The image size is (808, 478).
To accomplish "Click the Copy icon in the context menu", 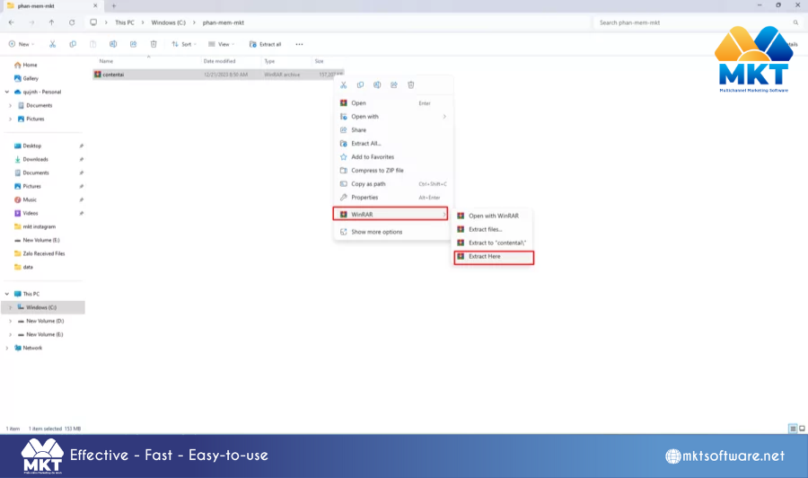I will pyautogui.click(x=360, y=85).
